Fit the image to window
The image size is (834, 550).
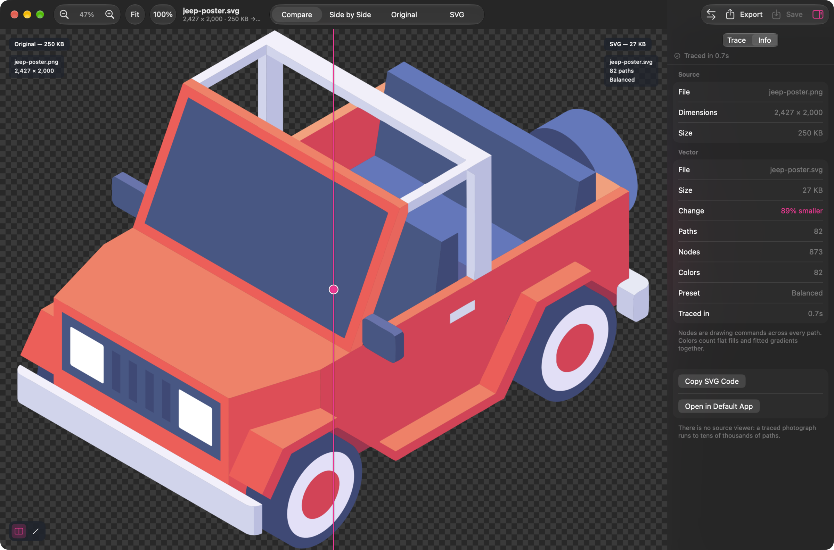tap(135, 14)
